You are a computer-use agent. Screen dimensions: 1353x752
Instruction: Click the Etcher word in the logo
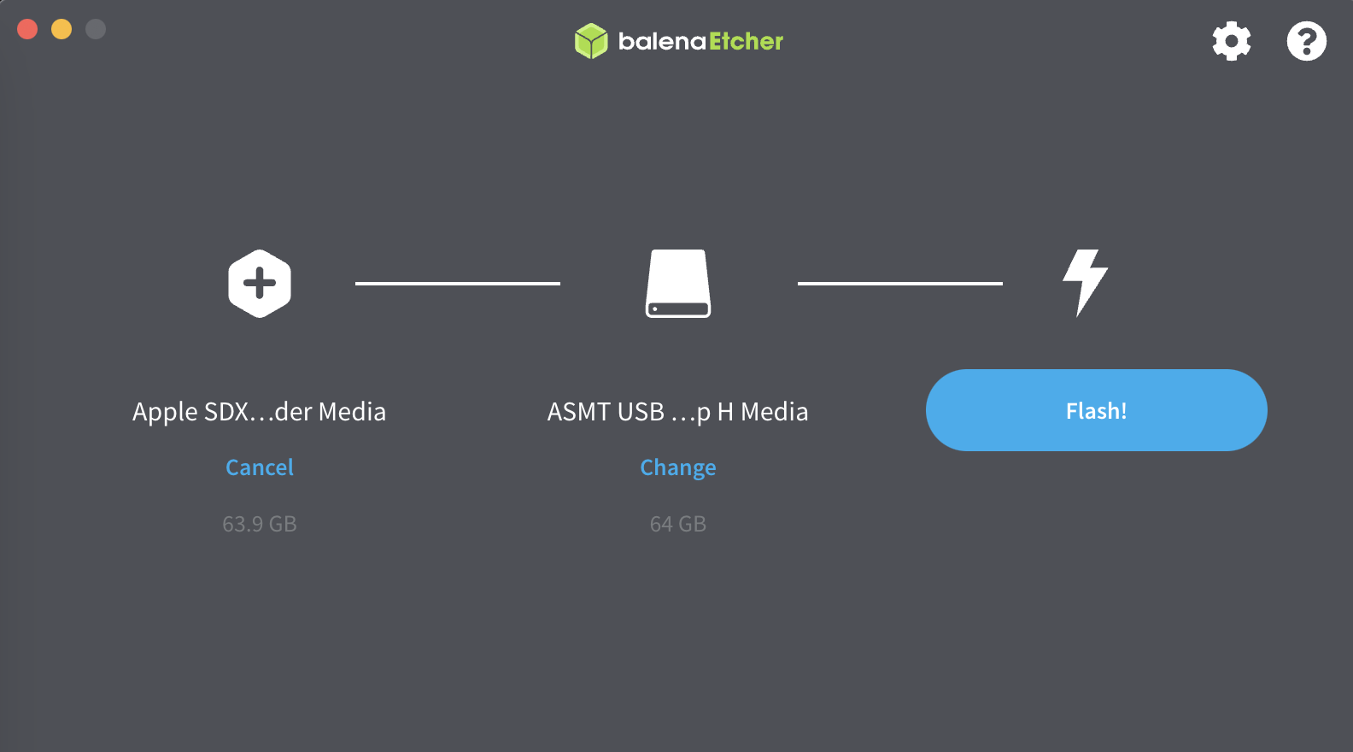[x=746, y=41]
